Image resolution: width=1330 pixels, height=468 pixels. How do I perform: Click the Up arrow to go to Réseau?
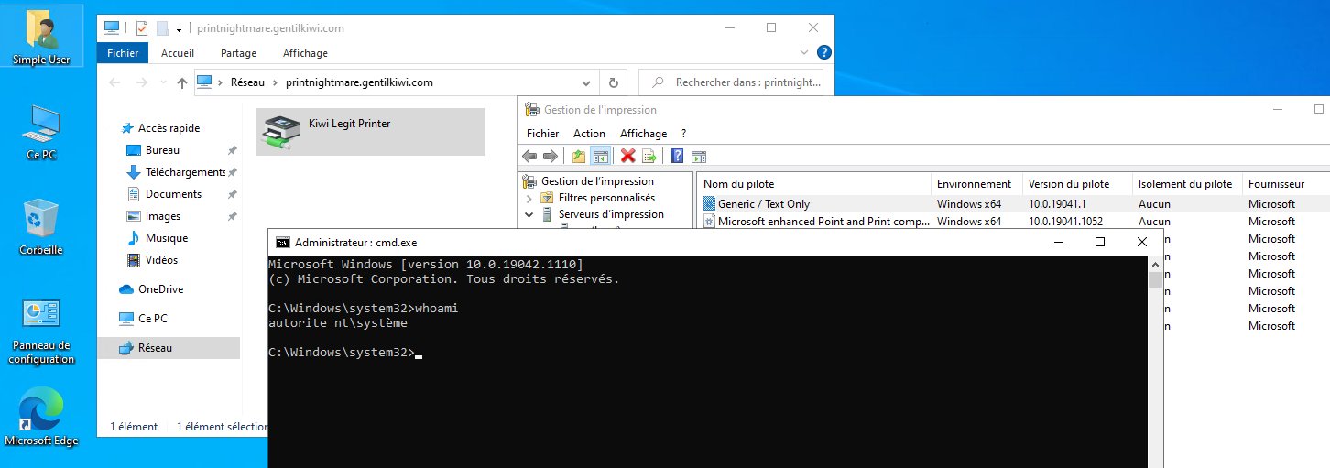[x=182, y=82]
